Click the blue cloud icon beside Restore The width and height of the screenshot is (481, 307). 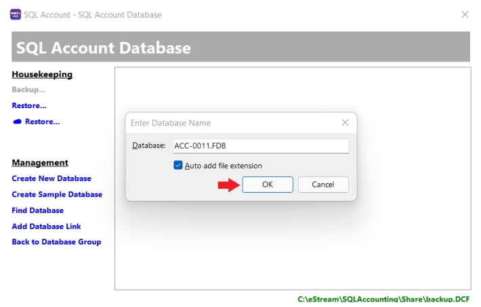[x=17, y=122]
